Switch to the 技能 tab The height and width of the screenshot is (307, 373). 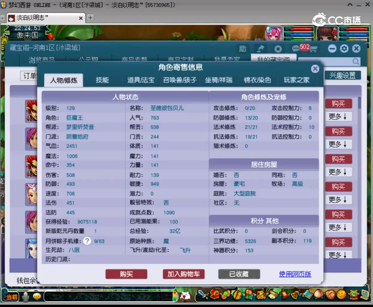(x=102, y=80)
